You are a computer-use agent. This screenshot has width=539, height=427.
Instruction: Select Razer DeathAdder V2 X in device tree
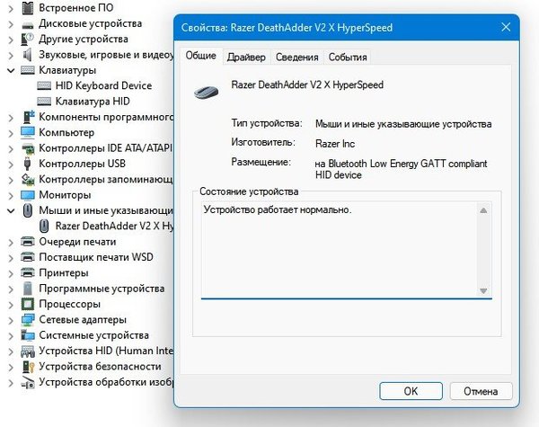[x=112, y=226]
